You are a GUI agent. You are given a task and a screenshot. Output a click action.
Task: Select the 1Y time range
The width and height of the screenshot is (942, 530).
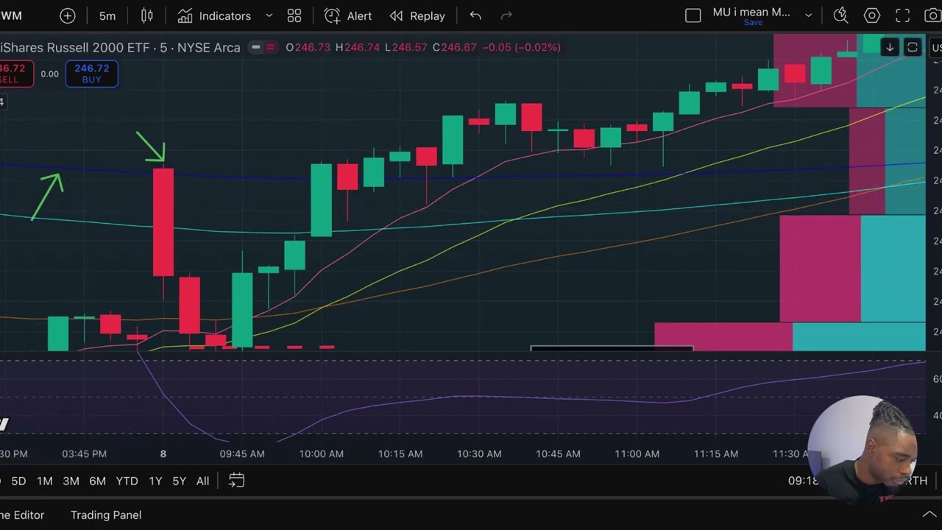click(x=155, y=481)
